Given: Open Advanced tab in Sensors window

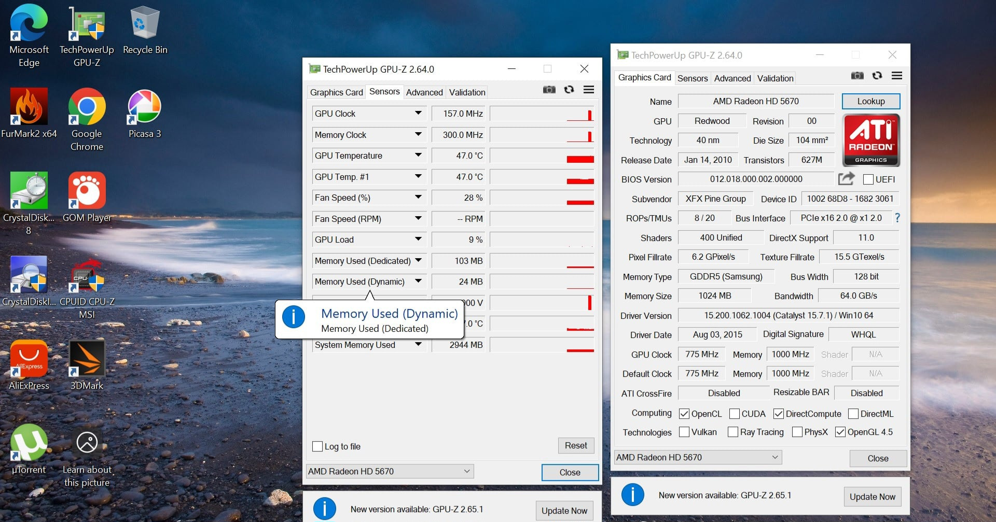Looking at the screenshot, I should 424,92.
